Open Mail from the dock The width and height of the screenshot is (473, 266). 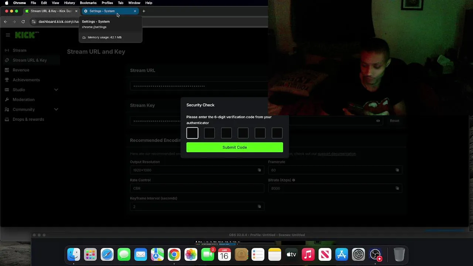click(x=141, y=255)
